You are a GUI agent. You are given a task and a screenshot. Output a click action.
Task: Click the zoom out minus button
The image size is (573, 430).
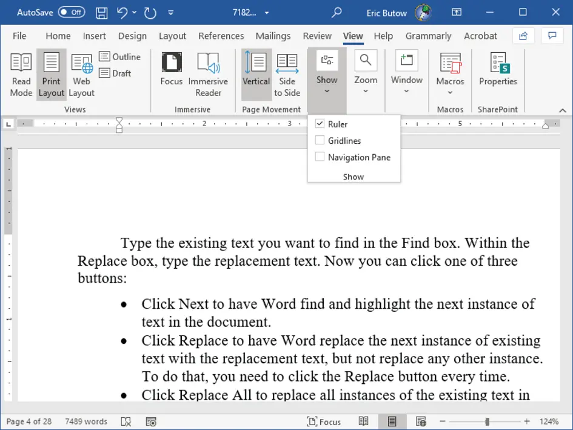pyautogui.click(x=442, y=422)
